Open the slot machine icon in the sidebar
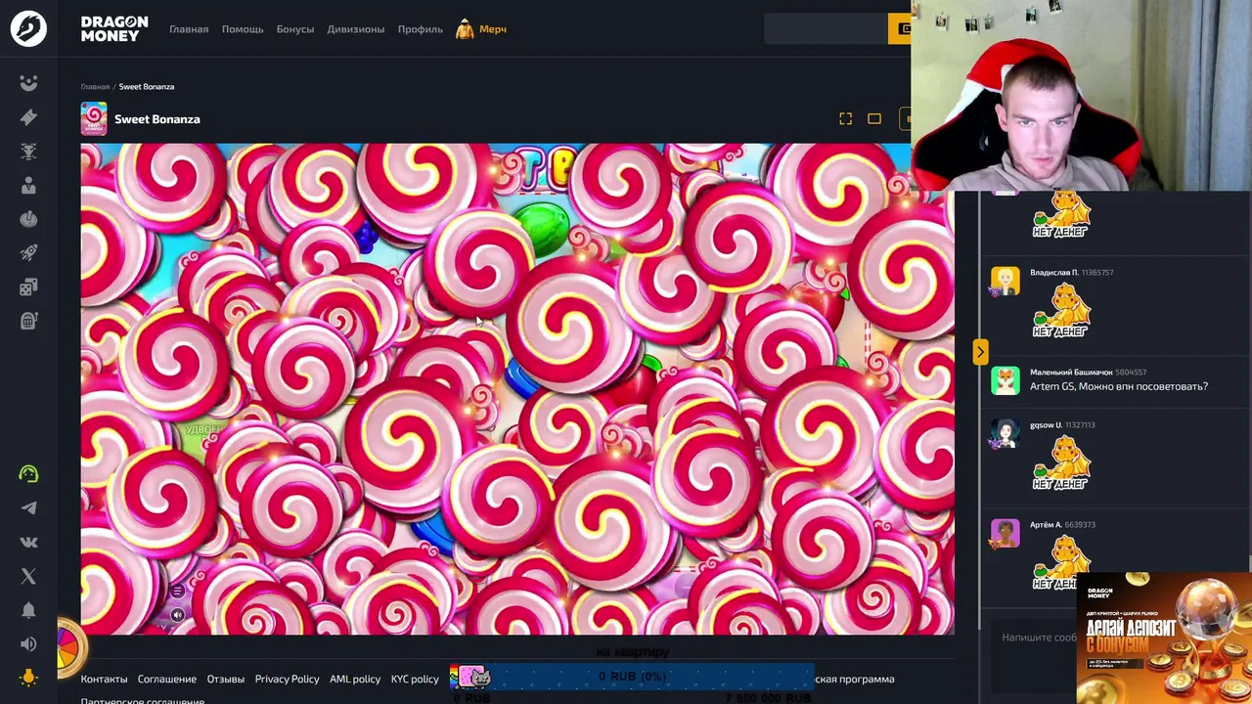 [x=28, y=321]
